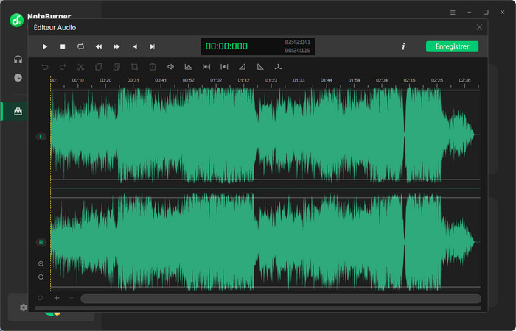The image size is (516, 331).
Task: Toggle loop playback
Action: (x=80, y=46)
